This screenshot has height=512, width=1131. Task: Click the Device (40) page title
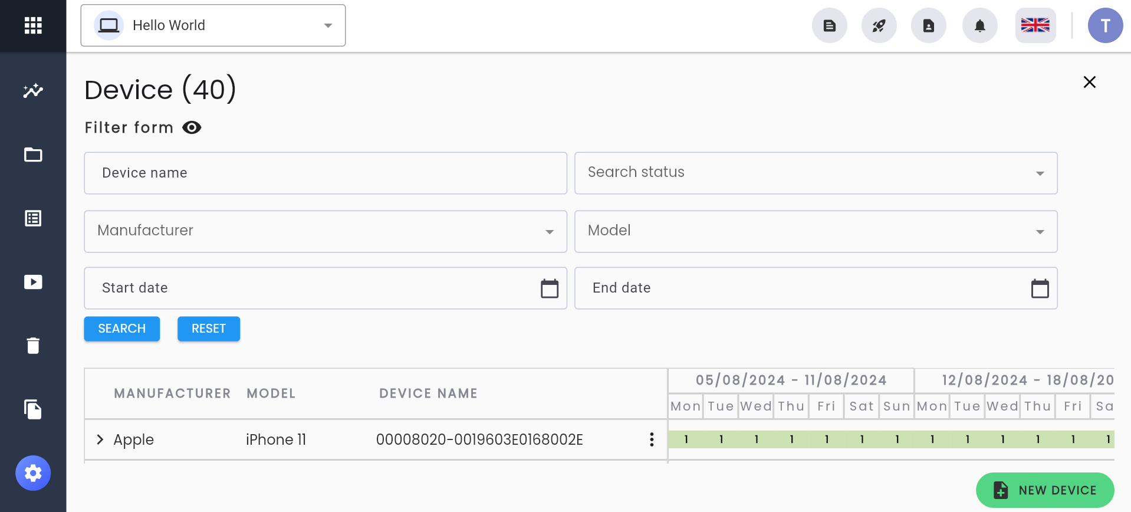(x=160, y=90)
